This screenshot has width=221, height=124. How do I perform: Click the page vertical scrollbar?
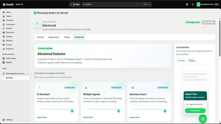(x=220, y=38)
